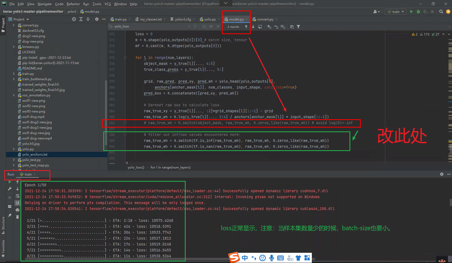Collapse the train_bottleneck.py entry in Project tree
The width and height of the screenshot is (452, 263).
point(14,79)
